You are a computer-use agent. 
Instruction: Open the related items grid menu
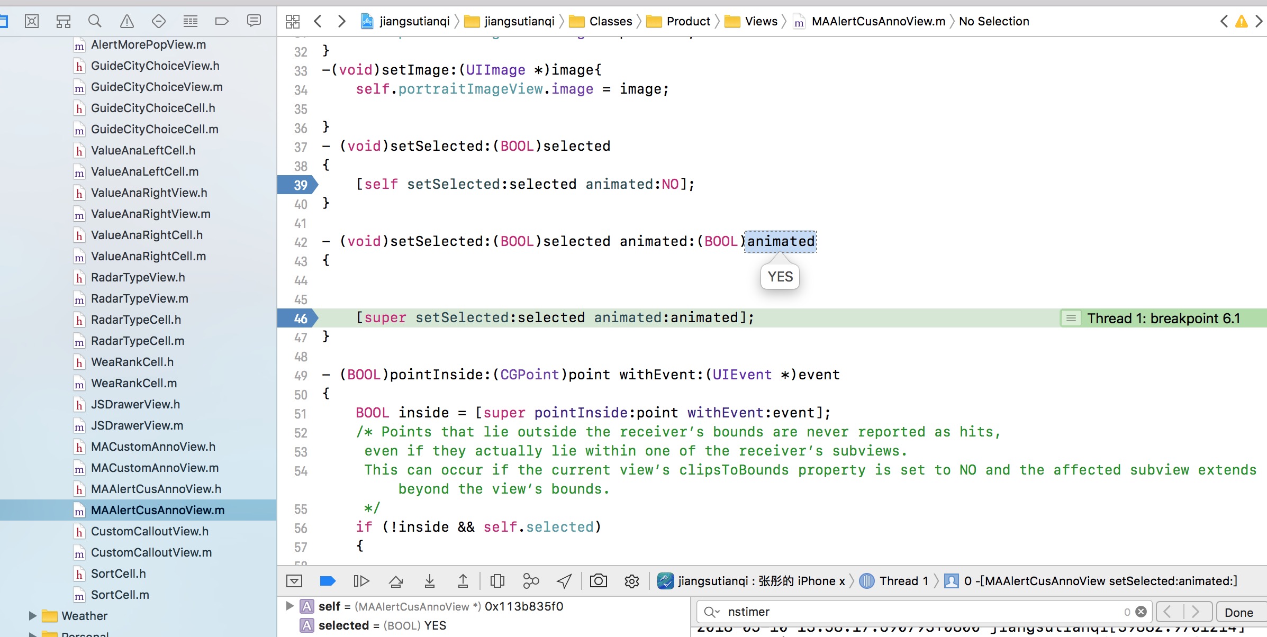coord(292,21)
